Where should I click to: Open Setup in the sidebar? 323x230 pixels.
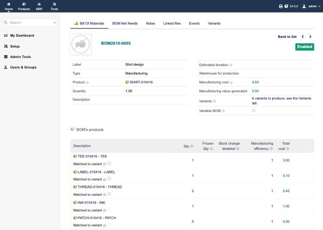[15, 46]
